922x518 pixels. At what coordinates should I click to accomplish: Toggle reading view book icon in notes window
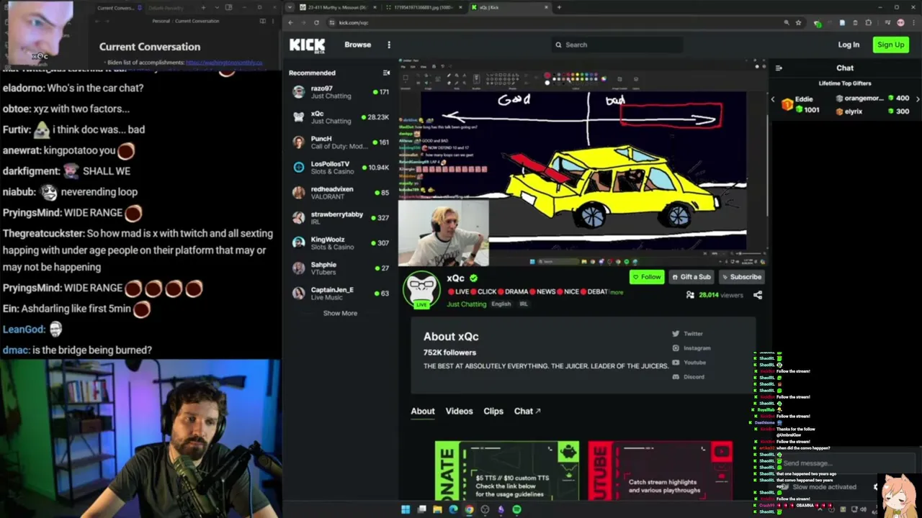pos(262,21)
